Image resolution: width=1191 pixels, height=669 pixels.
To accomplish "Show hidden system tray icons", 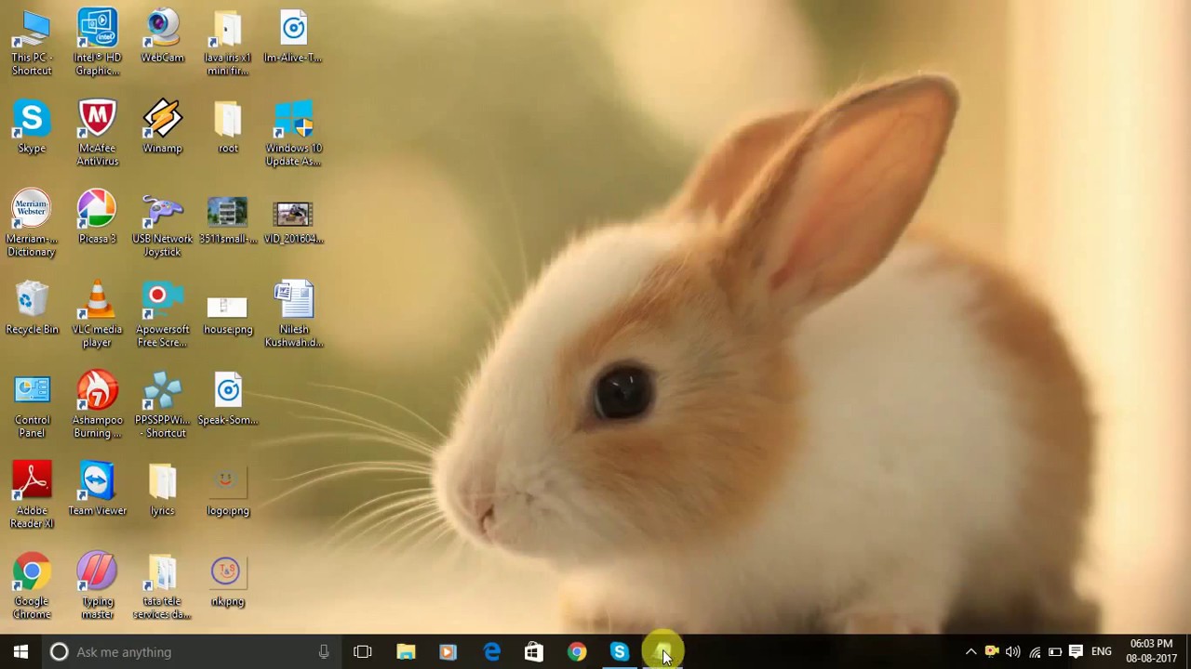I will [x=970, y=651].
